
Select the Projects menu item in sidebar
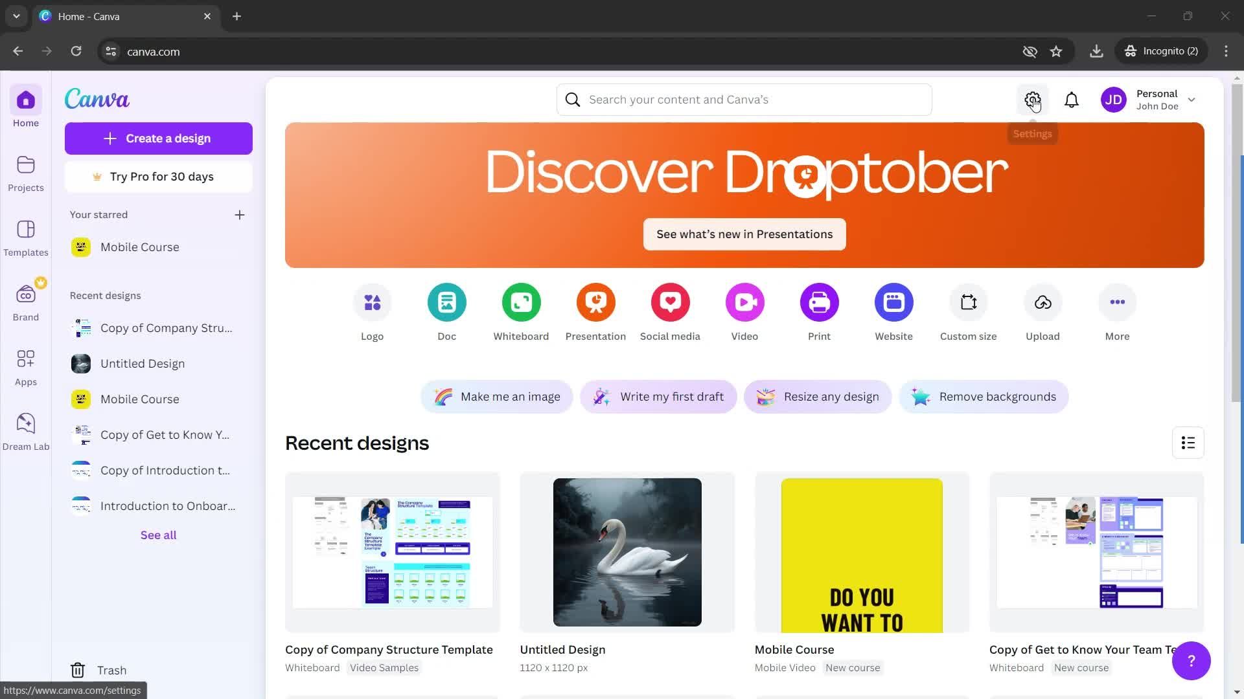coord(26,171)
